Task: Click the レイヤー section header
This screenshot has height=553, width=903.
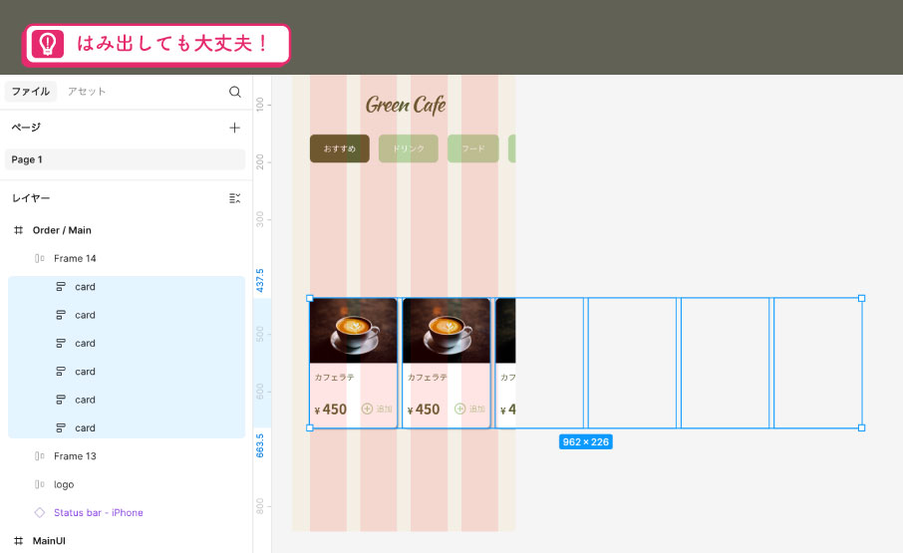Action: 31,198
